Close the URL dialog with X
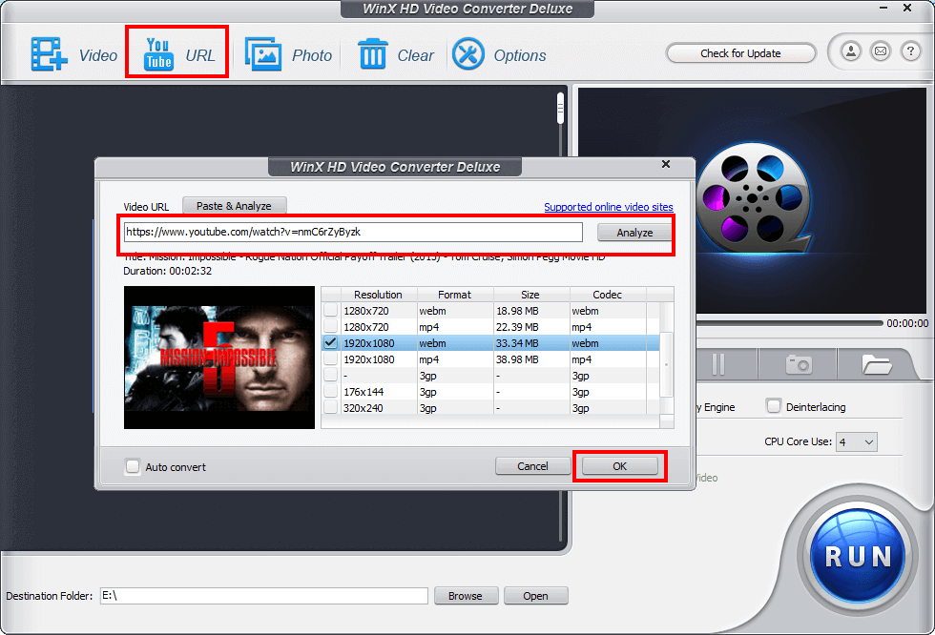Image resolution: width=935 pixels, height=635 pixels. coord(666,164)
